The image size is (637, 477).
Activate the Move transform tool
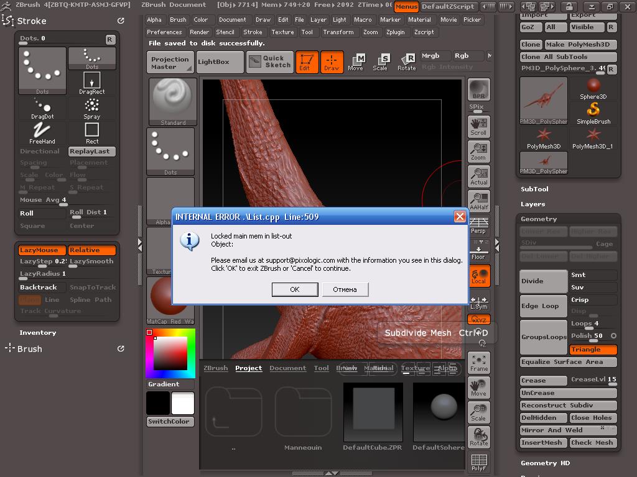coord(355,62)
